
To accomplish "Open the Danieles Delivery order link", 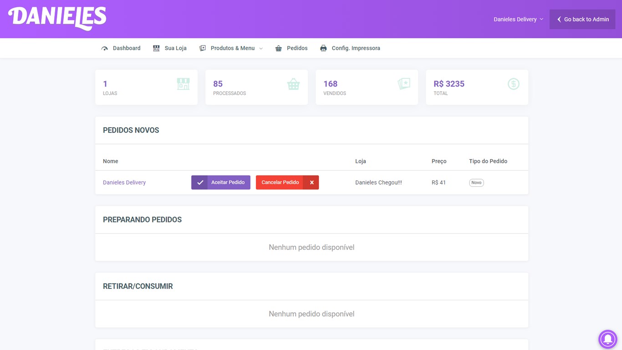I will [x=124, y=182].
